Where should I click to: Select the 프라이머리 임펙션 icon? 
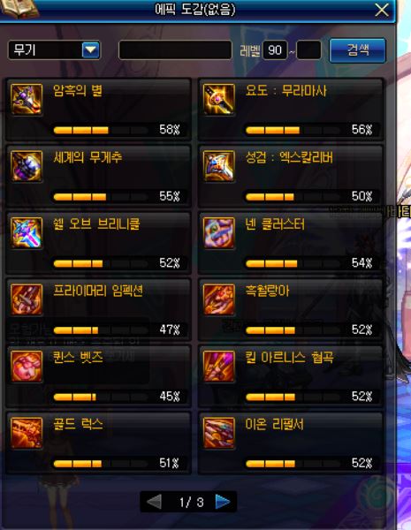tap(27, 299)
